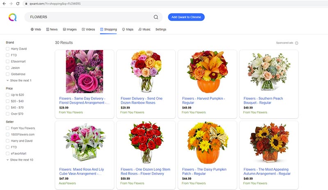Switch to the Images tab

tap(69, 29)
